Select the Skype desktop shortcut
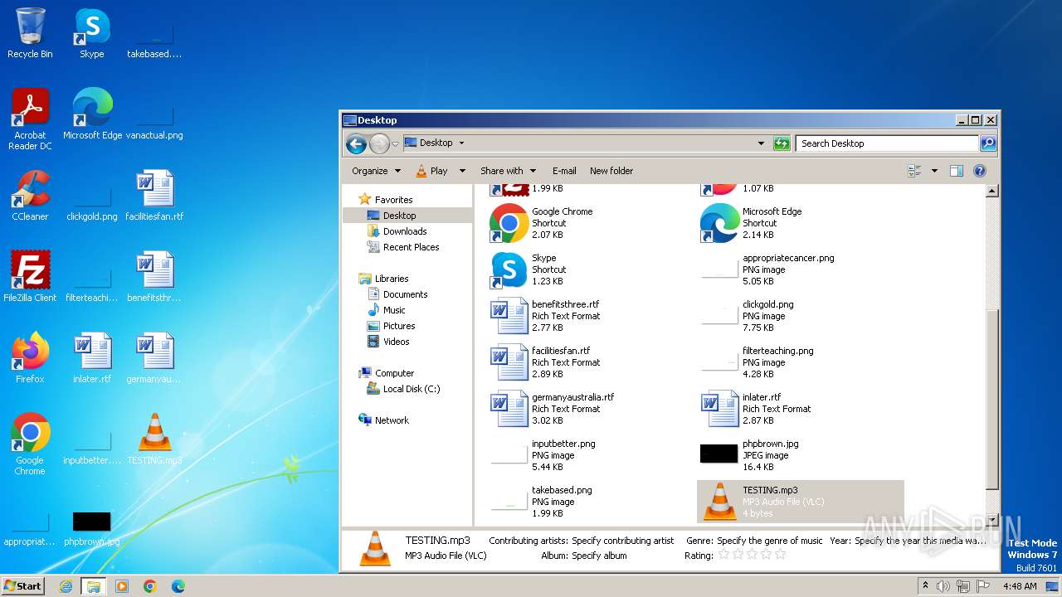Viewport: 1062px width, 597px height. pyautogui.click(x=92, y=34)
